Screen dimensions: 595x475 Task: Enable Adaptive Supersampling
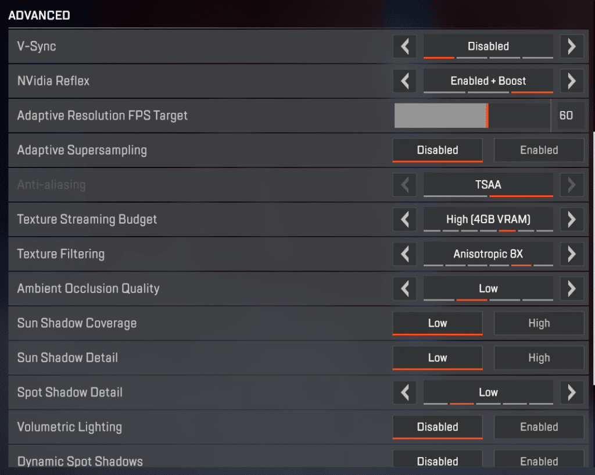coord(539,150)
